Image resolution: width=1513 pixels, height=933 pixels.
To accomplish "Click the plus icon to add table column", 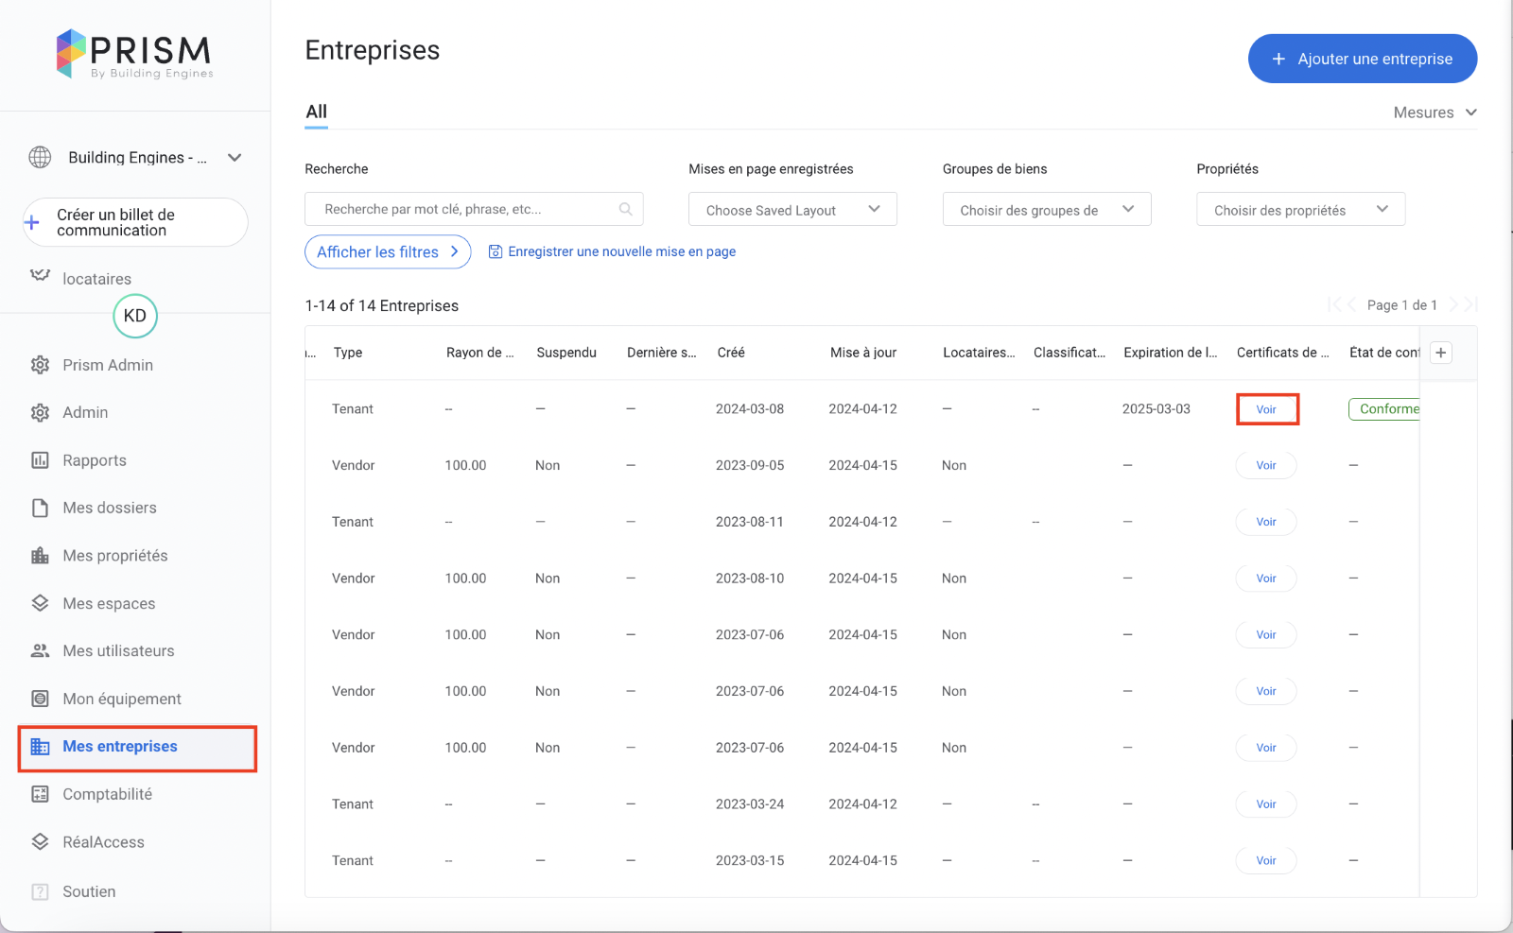I will click(x=1440, y=353).
